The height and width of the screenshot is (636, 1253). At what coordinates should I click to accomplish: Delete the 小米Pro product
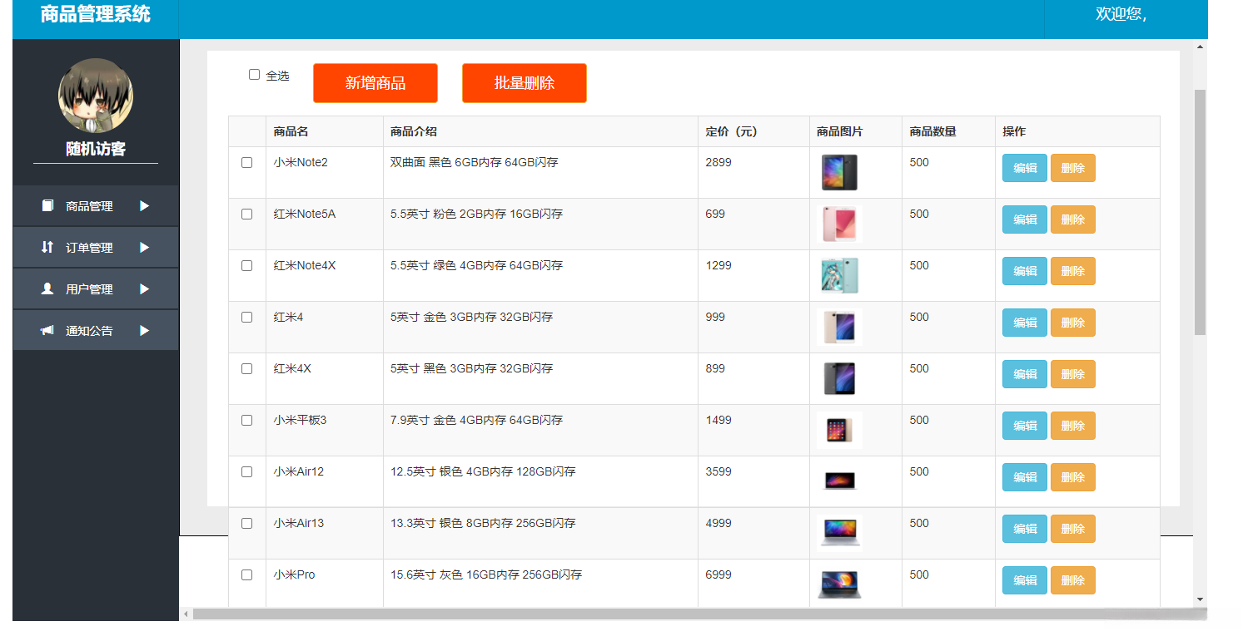coord(1073,580)
